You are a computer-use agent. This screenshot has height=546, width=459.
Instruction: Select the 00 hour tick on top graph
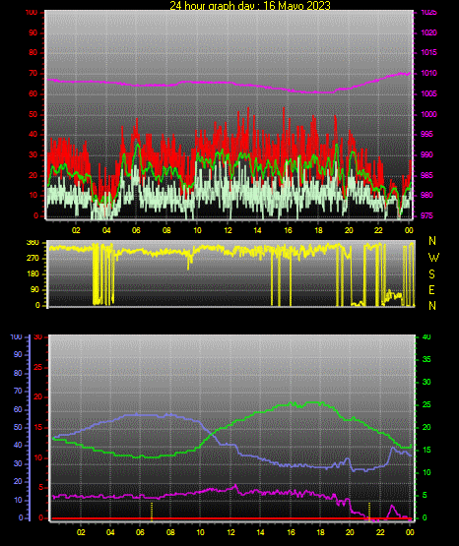(x=409, y=230)
